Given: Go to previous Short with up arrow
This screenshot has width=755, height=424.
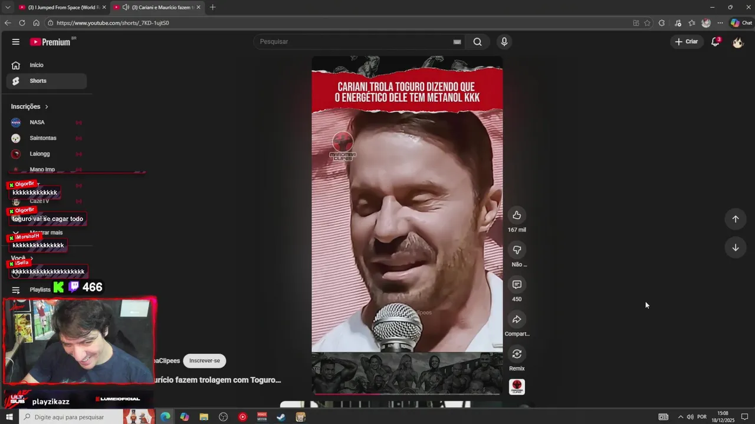Looking at the screenshot, I should point(736,219).
